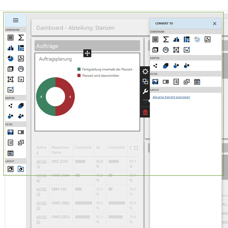Click the red legend swatch for Planzeit überschritten
Screen dimensions: 228x228
coord(79,76)
